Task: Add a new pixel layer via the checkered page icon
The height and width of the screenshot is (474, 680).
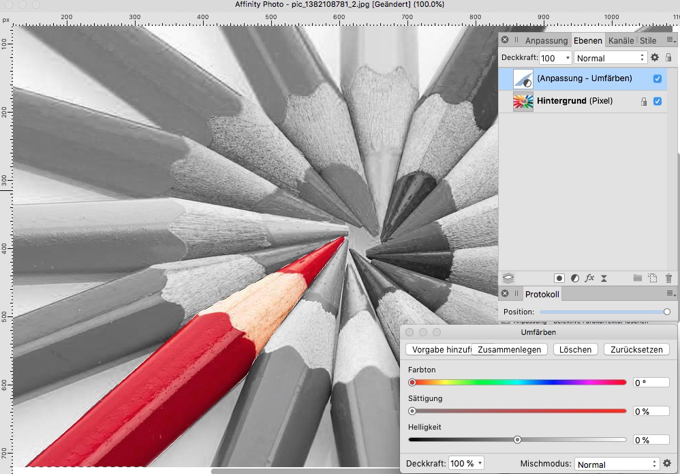Action: pos(653,278)
